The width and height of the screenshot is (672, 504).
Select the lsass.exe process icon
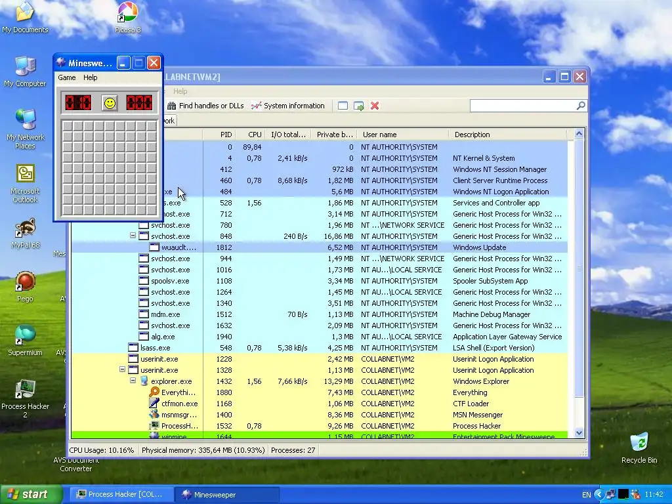click(133, 348)
